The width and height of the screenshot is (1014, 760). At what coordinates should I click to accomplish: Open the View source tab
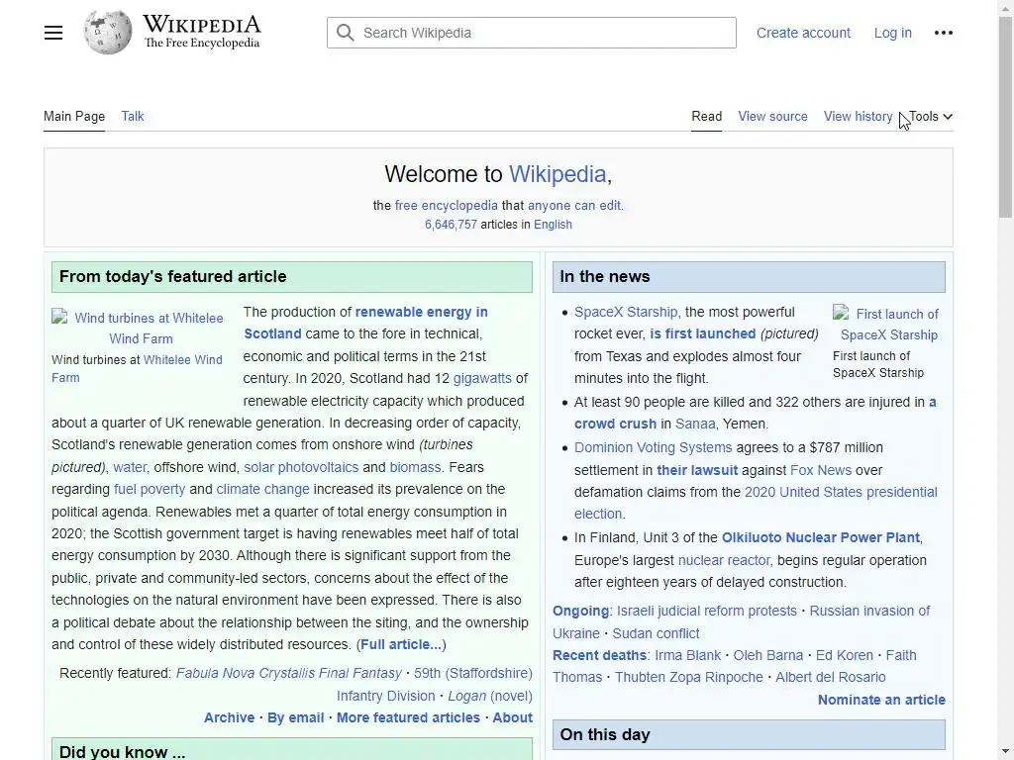(x=772, y=117)
